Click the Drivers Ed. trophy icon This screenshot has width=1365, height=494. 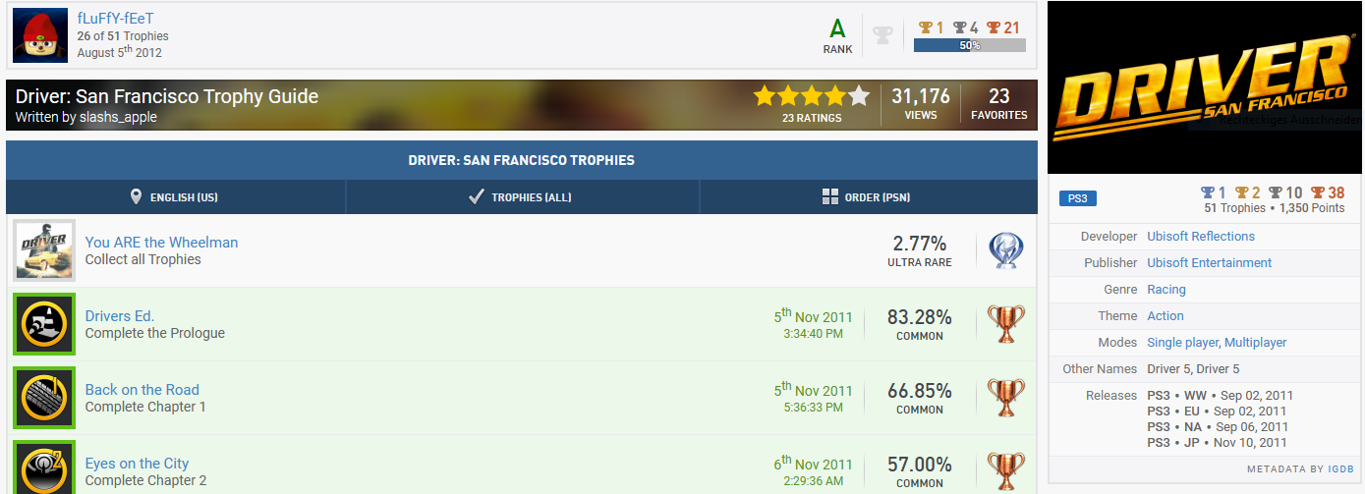pos(44,324)
